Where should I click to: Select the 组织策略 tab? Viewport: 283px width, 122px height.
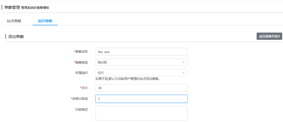tap(45, 21)
